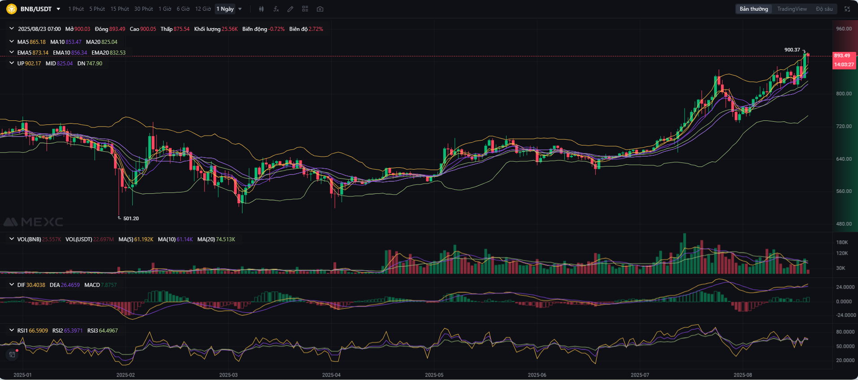Click the MID 825.04 Bollinger value

click(x=59, y=64)
